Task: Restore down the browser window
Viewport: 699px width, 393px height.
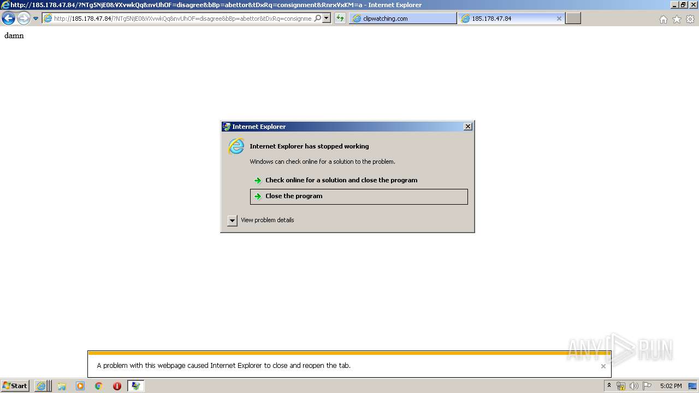Action: coord(683,4)
